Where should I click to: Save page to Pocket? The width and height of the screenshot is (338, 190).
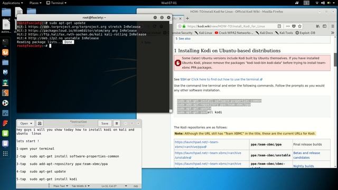point(294,26)
